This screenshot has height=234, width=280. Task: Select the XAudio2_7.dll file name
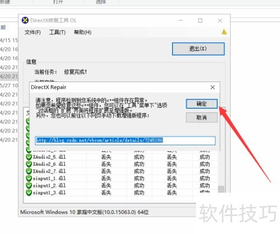pos(49,171)
